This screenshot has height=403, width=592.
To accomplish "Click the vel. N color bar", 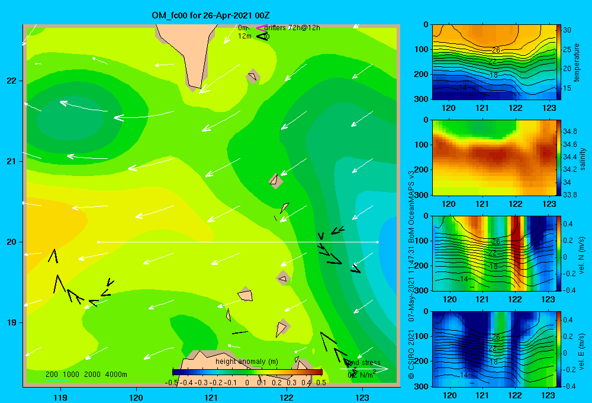I will click(559, 253).
